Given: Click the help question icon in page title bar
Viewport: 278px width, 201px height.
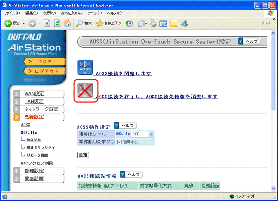Looking at the screenshot, I should pos(240,41).
